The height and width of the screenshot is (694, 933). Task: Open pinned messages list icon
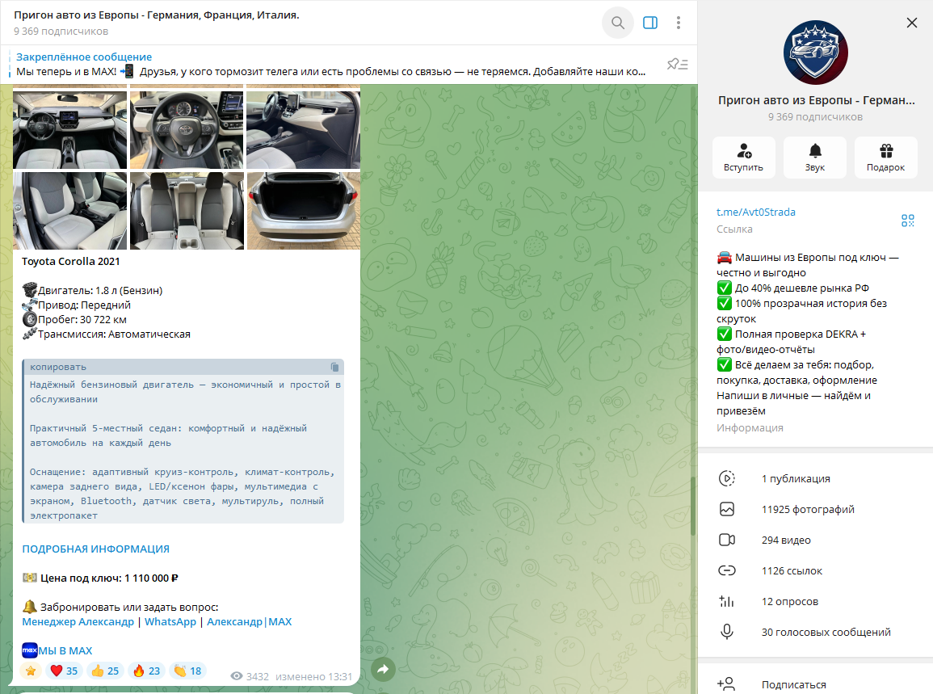(x=678, y=65)
